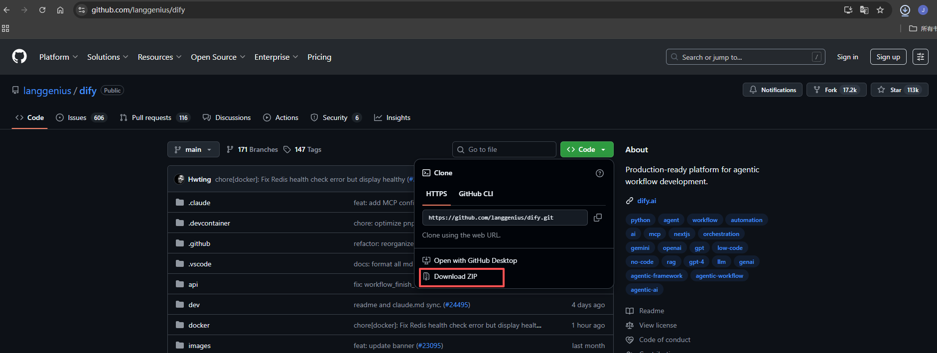
Task: Open the apps grid icon in bookmarks bar
Action: tap(5, 28)
